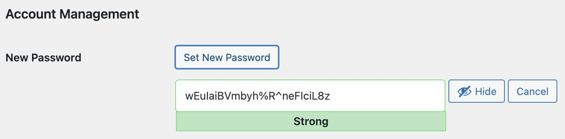This screenshot has width=565, height=139.
Task: Place cursor in the wEulaiBVmbyh password text
Action: pyautogui.click(x=258, y=96)
